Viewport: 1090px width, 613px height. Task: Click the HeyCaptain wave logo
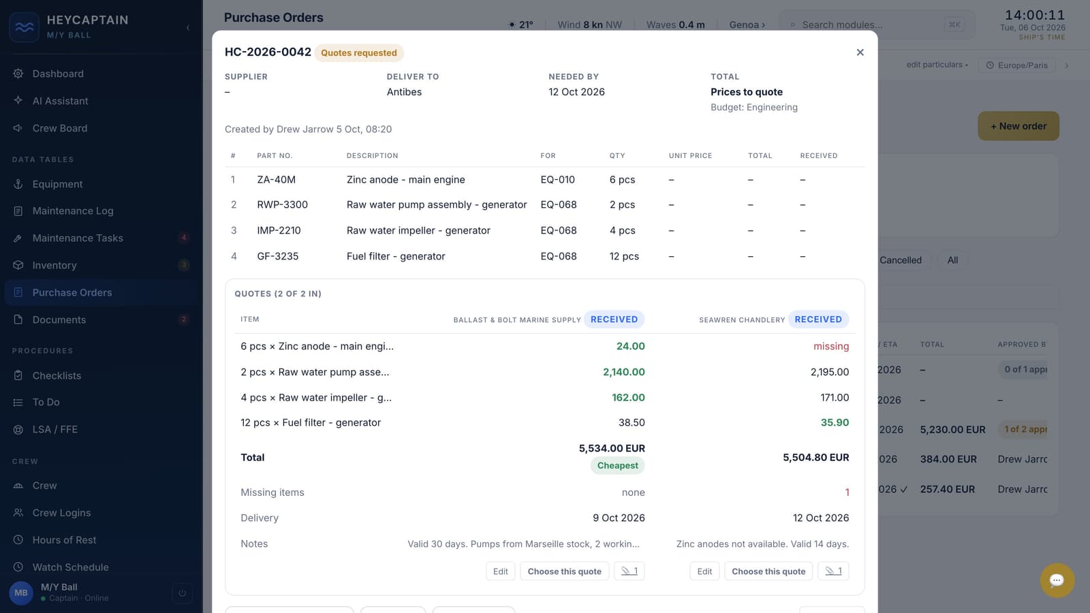(25, 27)
